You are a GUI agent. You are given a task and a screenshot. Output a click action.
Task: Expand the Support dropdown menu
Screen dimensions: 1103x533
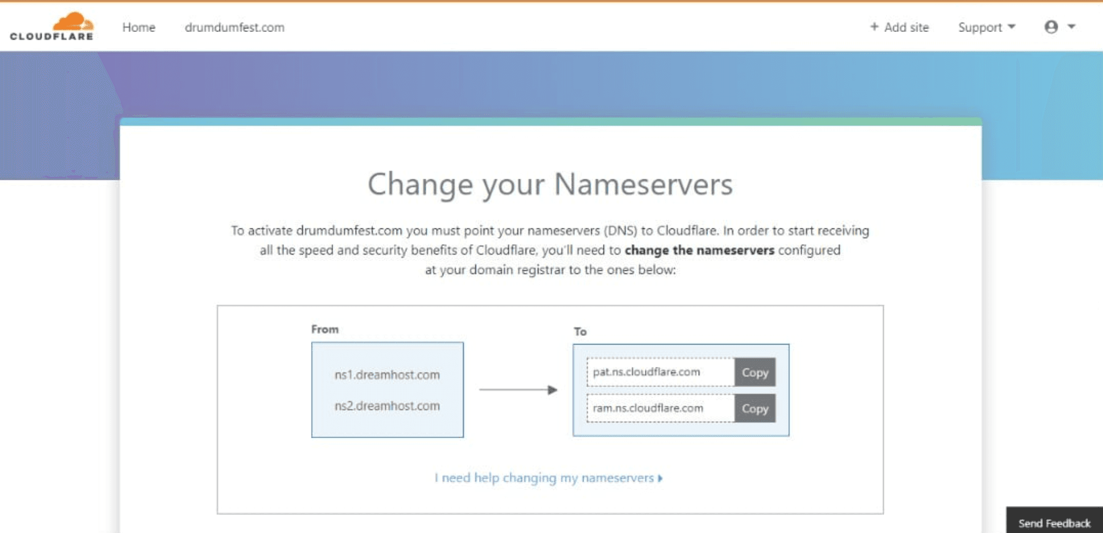(986, 27)
